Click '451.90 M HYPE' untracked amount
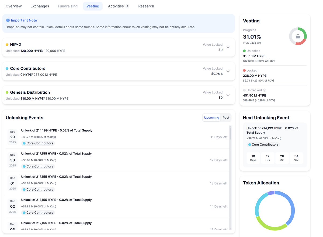Screen dimensions: 323x237 254,95
